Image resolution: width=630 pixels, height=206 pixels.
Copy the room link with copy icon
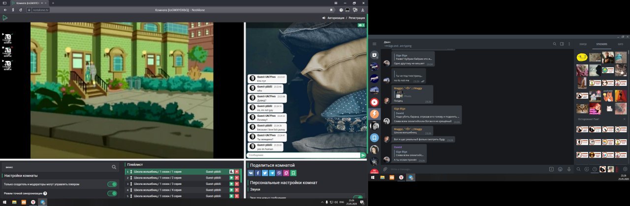(286, 173)
